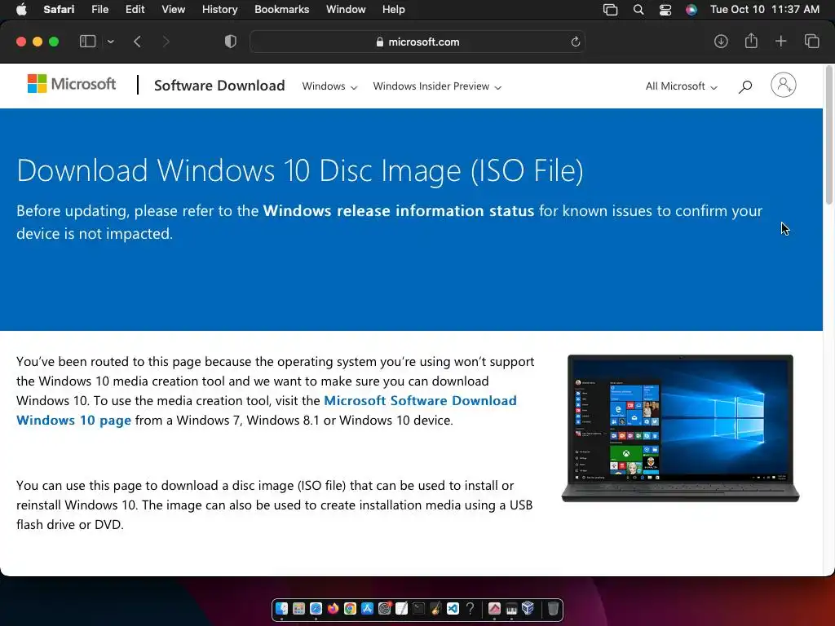Open the Apple menu
The width and height of the screenshot is (835, 626).
click(21, 9)
